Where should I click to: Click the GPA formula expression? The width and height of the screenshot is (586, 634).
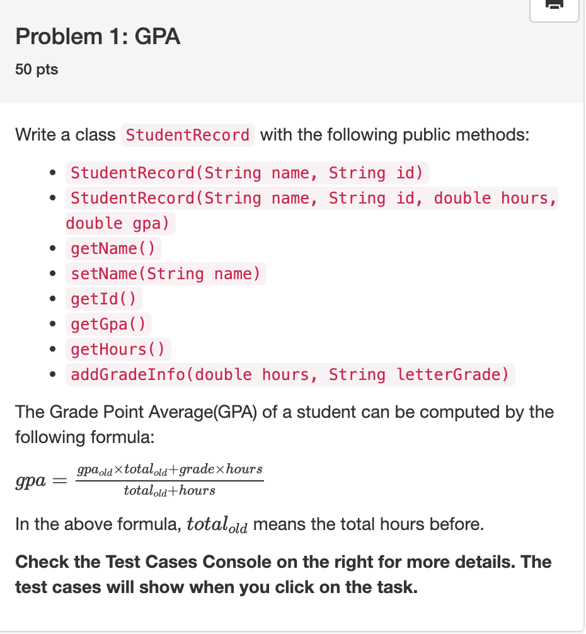tap(139, 479)
